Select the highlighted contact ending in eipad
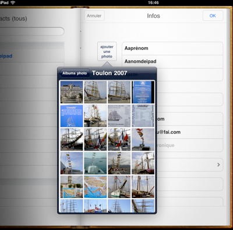This screenshot has width=233, height=230. [x=32, y=56]
